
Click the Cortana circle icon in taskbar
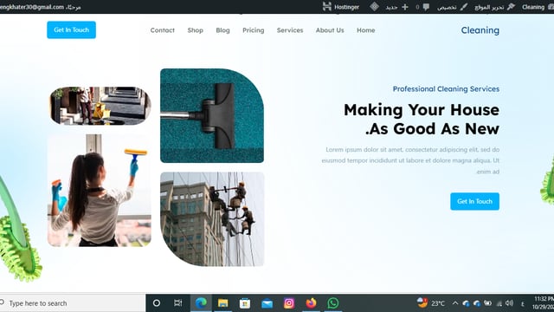point(157,303)
